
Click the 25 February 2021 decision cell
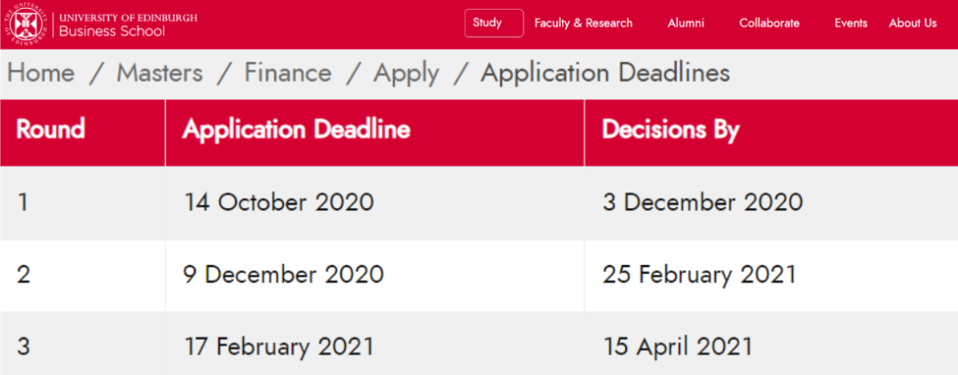point(771,276)
